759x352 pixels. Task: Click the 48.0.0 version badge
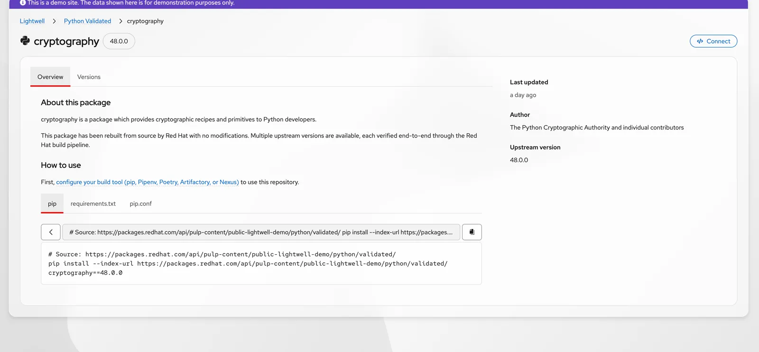(119, 41)
